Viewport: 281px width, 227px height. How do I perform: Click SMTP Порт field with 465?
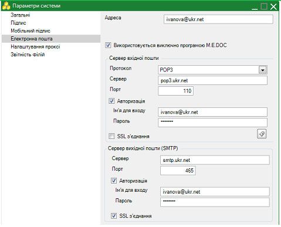178,171
